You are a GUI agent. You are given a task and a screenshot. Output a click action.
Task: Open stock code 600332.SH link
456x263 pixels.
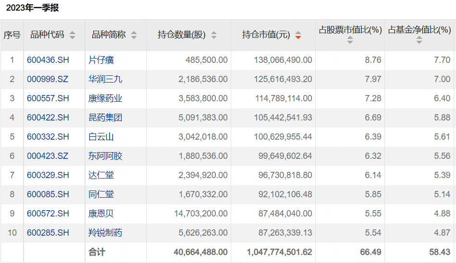click(48, 137)
